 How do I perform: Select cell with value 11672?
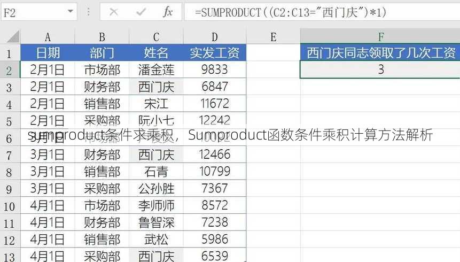click(214, 103)
